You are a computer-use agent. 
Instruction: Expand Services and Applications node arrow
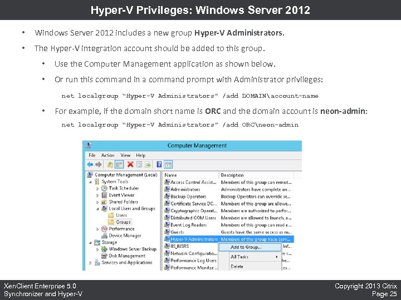coord(90,263)
